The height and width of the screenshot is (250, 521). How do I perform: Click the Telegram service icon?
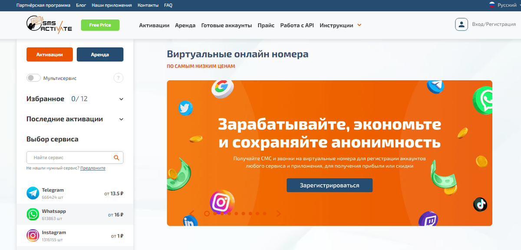coord(33,193)
